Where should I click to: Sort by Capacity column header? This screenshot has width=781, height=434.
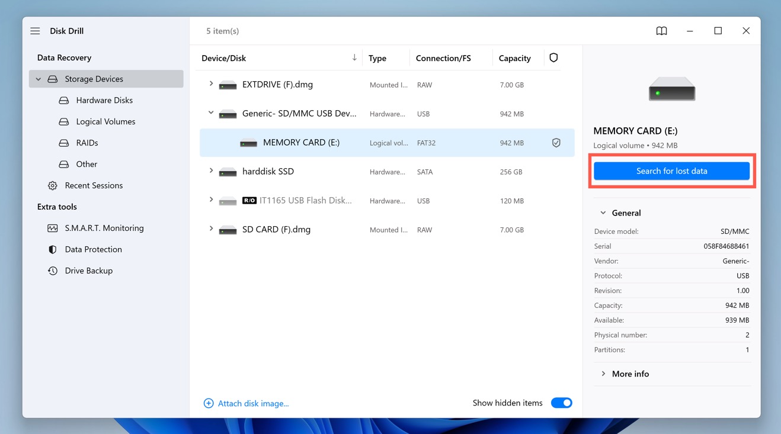514,58
